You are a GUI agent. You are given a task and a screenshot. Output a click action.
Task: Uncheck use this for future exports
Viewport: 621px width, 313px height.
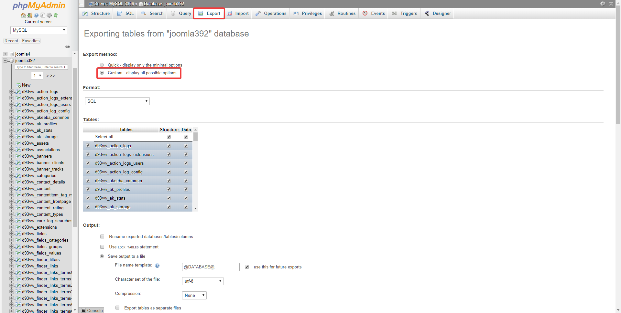[247, 267]
